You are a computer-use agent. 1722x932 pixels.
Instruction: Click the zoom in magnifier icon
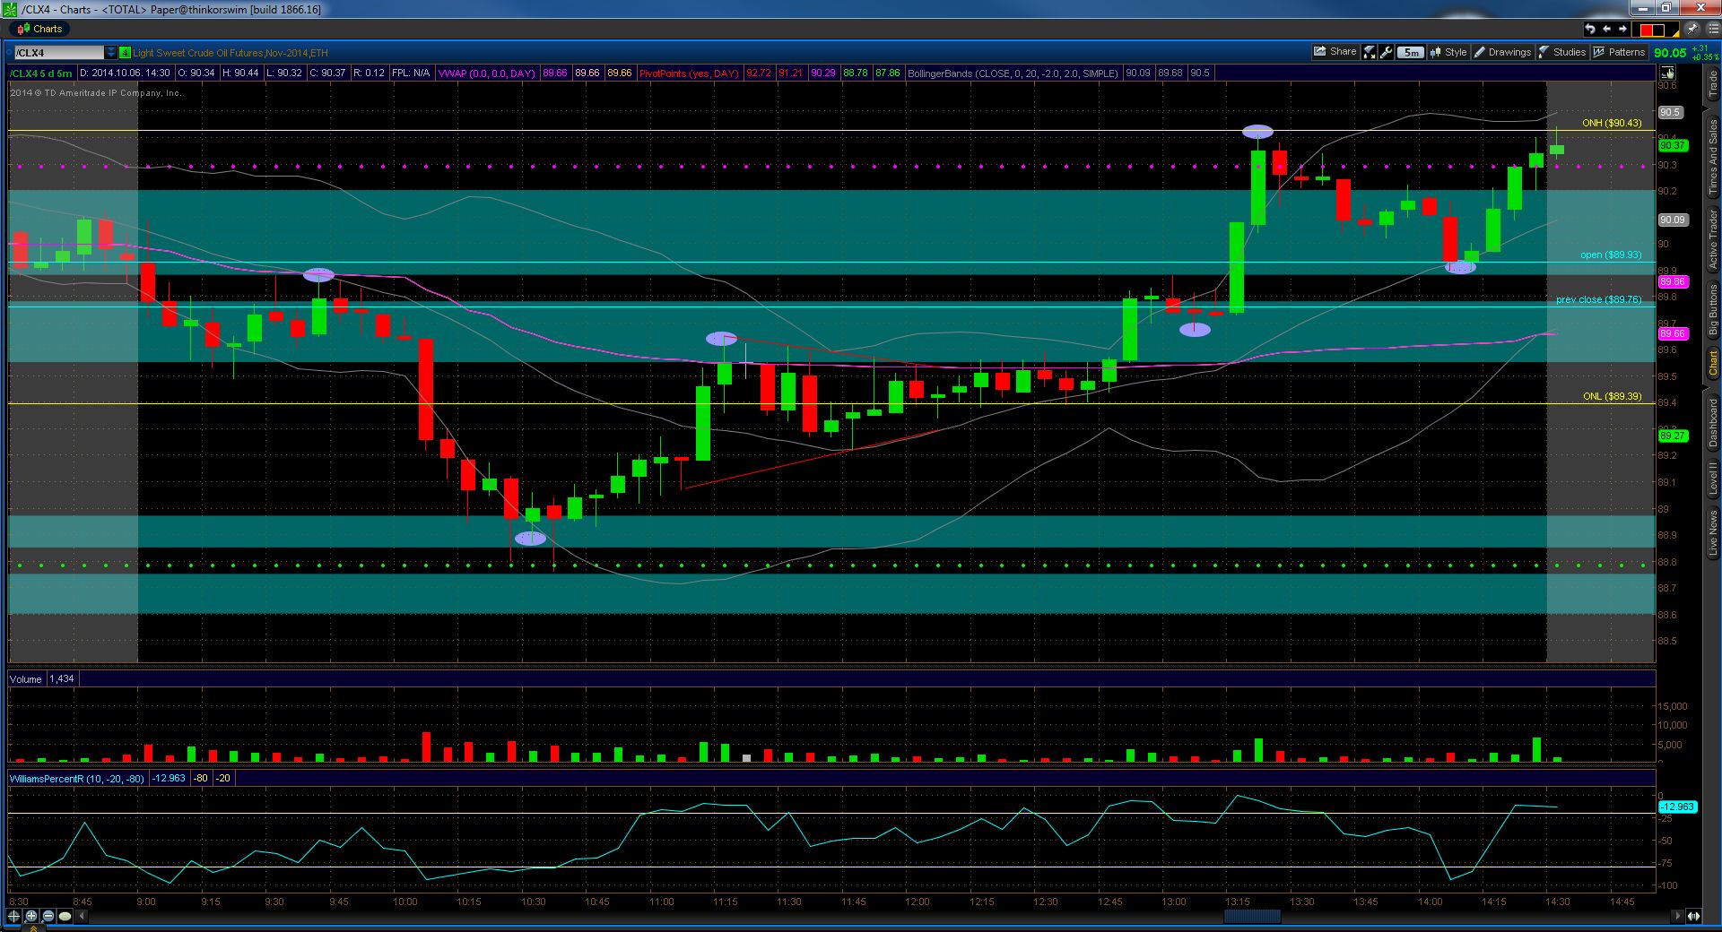point(30,916)
